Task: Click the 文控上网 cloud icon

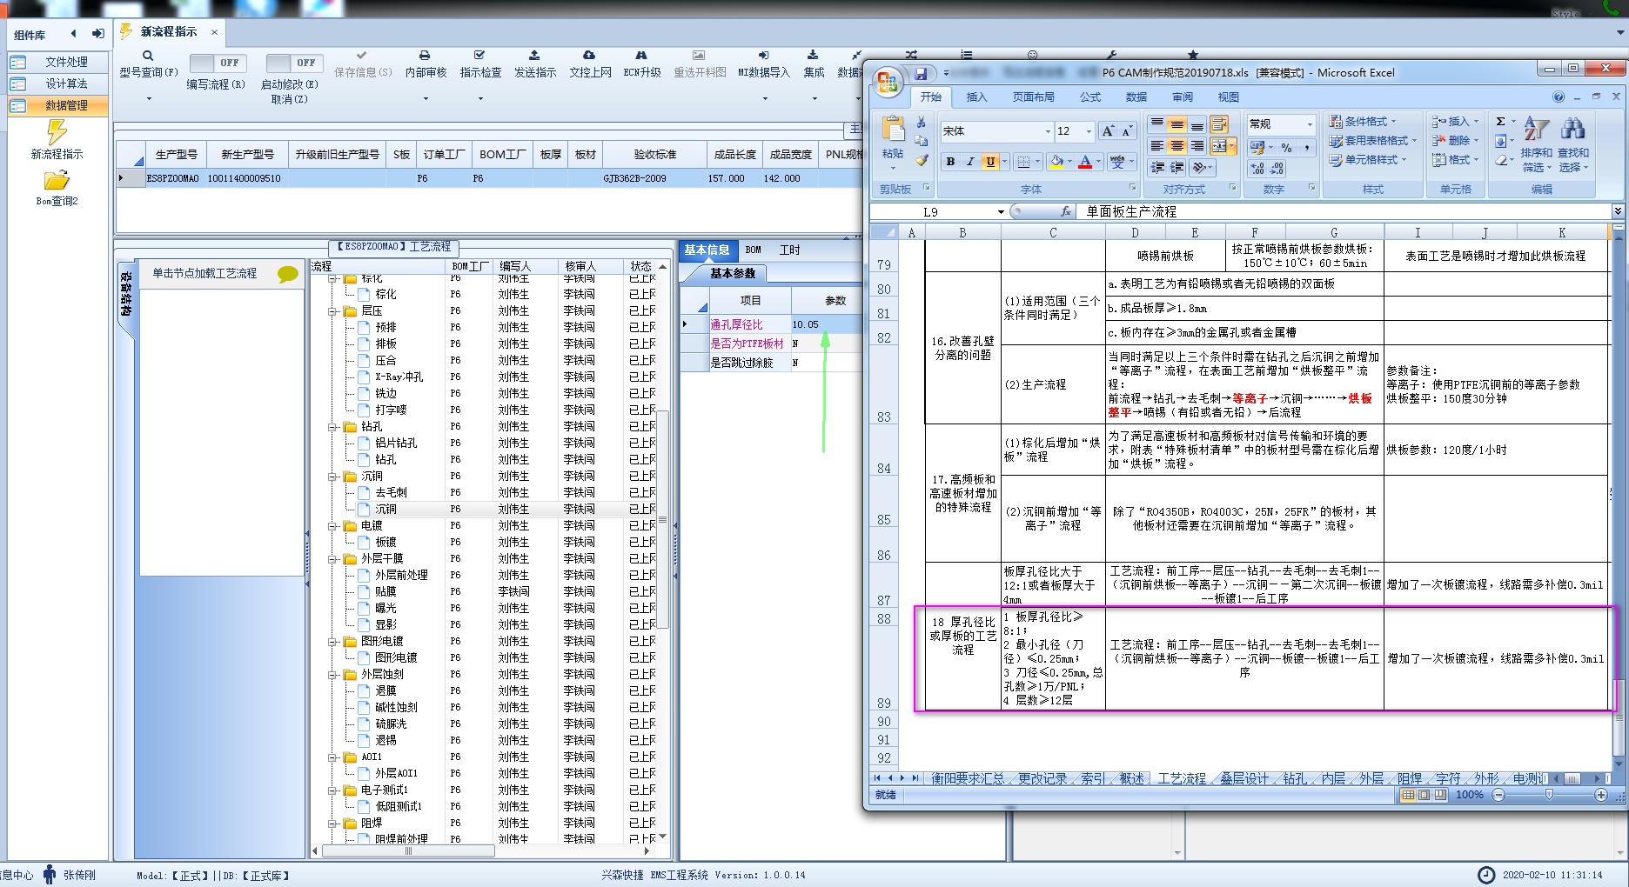Action: (x=589, y=56)
